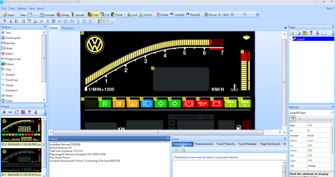Align selected components to the right
This screenshot has height=177, width=335.
(x=23, y=21)
